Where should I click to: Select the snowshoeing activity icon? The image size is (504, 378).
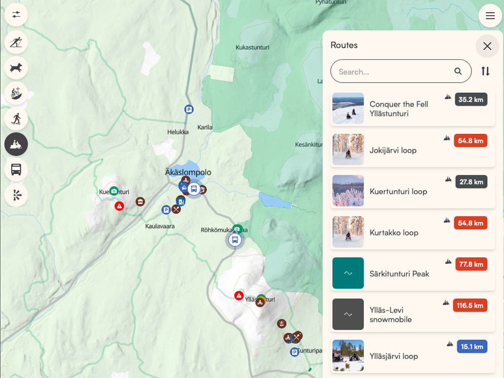pyautogui.click(x=16, y=119)
